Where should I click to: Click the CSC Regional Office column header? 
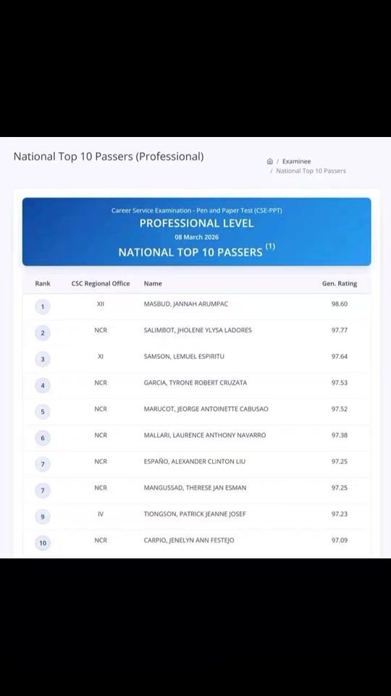click(101, 283)
